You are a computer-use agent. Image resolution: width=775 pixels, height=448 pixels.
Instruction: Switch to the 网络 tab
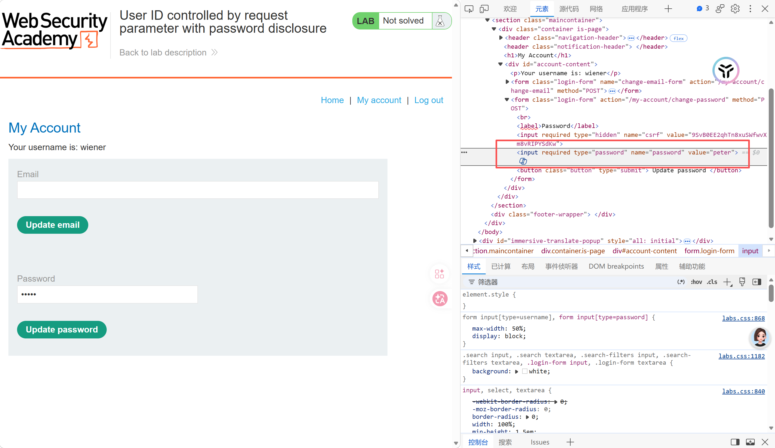(x=596, y=9)
